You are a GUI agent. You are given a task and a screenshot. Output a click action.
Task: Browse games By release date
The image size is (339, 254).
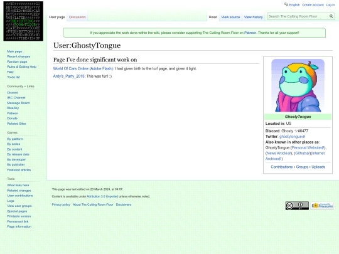(18, 154)
